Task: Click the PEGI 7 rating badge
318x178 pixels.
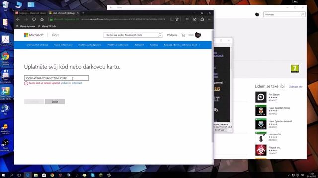Action: pos(295,69)
